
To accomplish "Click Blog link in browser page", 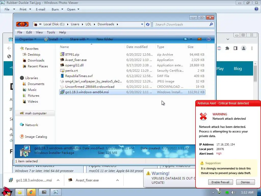I will coord(238,69).
